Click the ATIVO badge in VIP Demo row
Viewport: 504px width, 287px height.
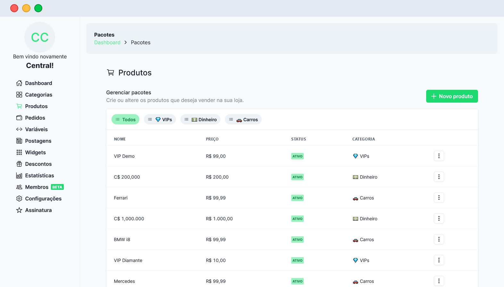tap(297, 156)
